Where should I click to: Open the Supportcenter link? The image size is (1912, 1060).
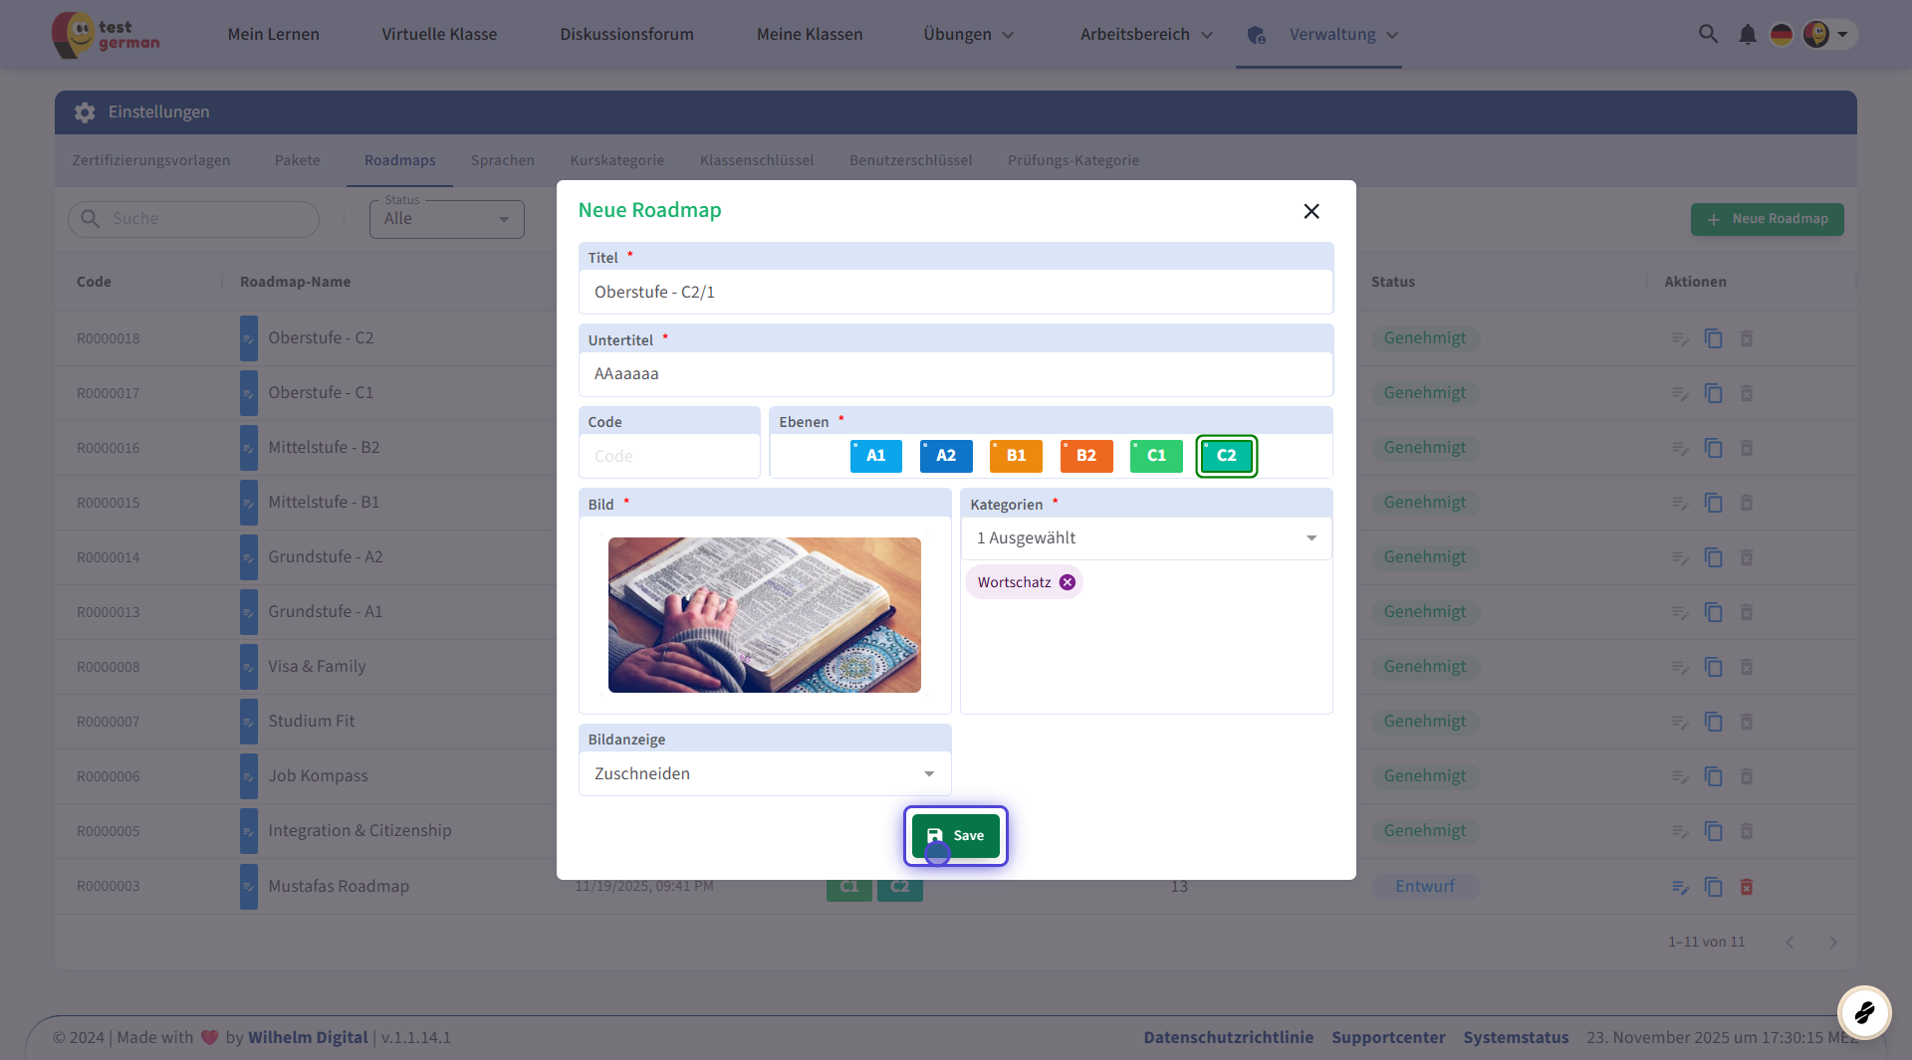pyautogui.click(x=1387, y=1037)
